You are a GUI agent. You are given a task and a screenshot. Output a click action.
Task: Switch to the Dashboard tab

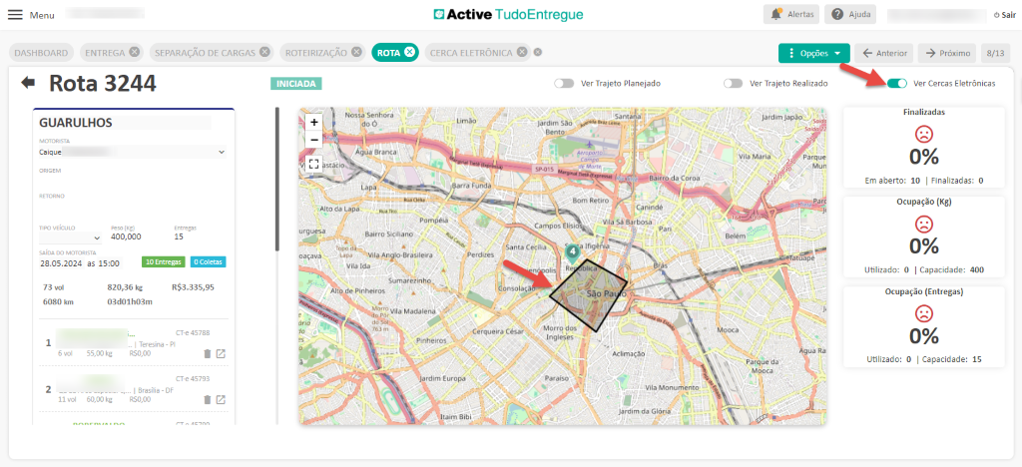click(42, 53)
